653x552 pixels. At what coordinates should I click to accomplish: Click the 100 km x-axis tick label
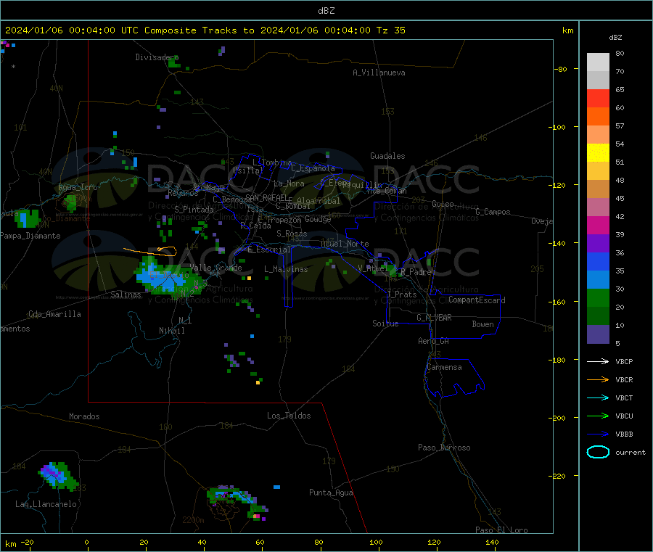pos(376,542)
